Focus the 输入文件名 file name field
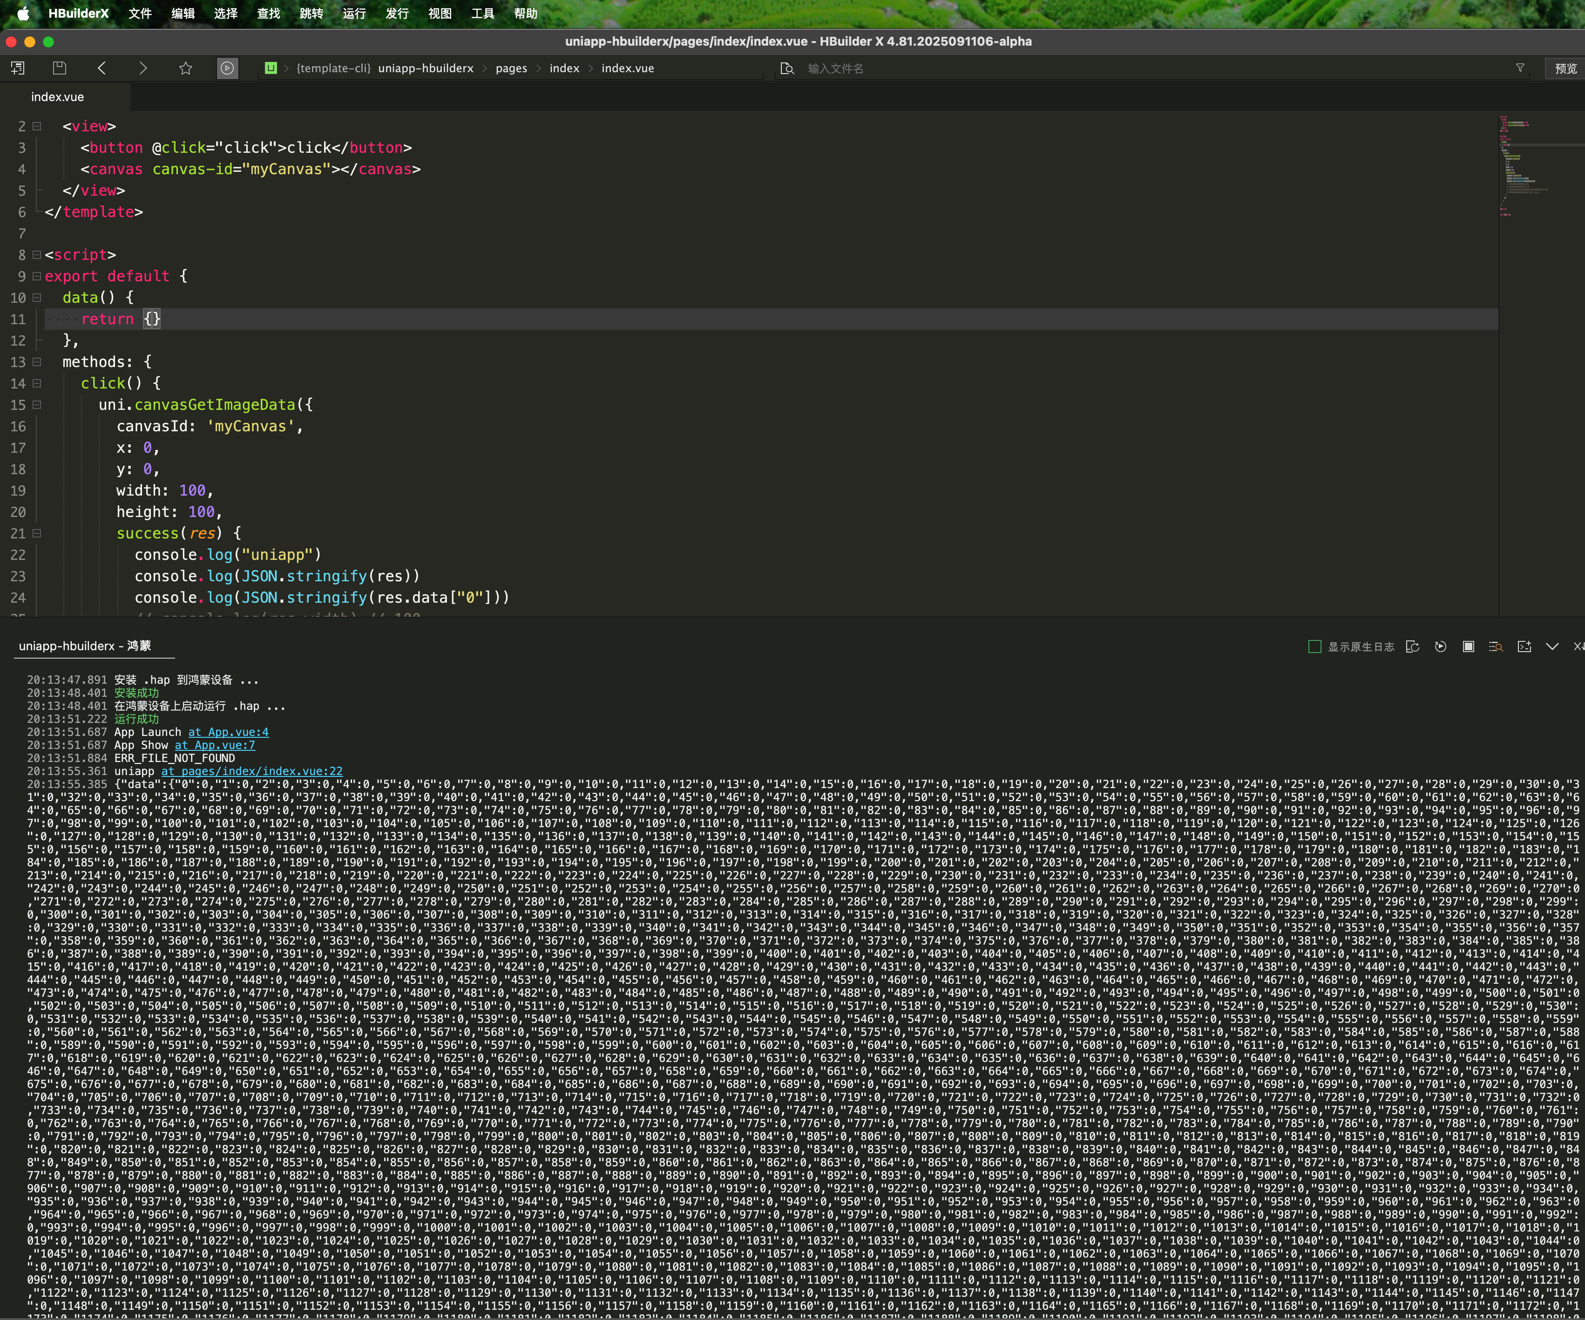This screenshot has width=1585, height=1320. pos(1155,68)
